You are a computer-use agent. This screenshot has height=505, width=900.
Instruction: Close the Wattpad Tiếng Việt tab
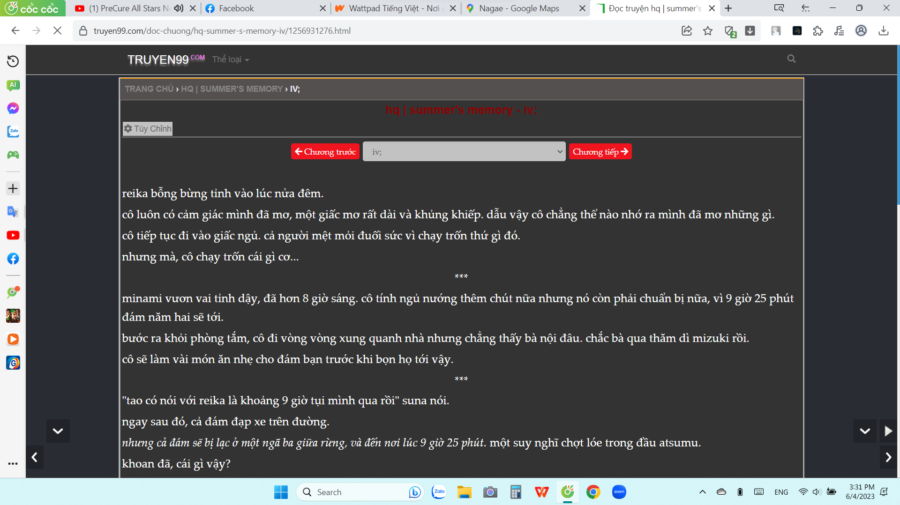click(452, 8)
